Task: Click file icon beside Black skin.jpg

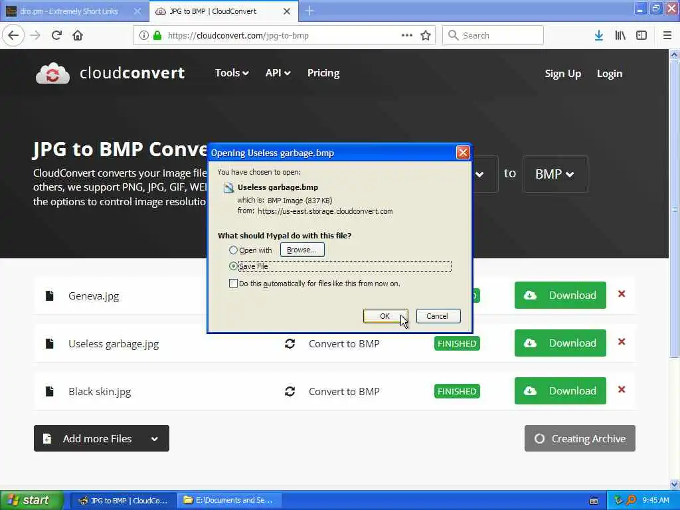Action: point(49,391)
